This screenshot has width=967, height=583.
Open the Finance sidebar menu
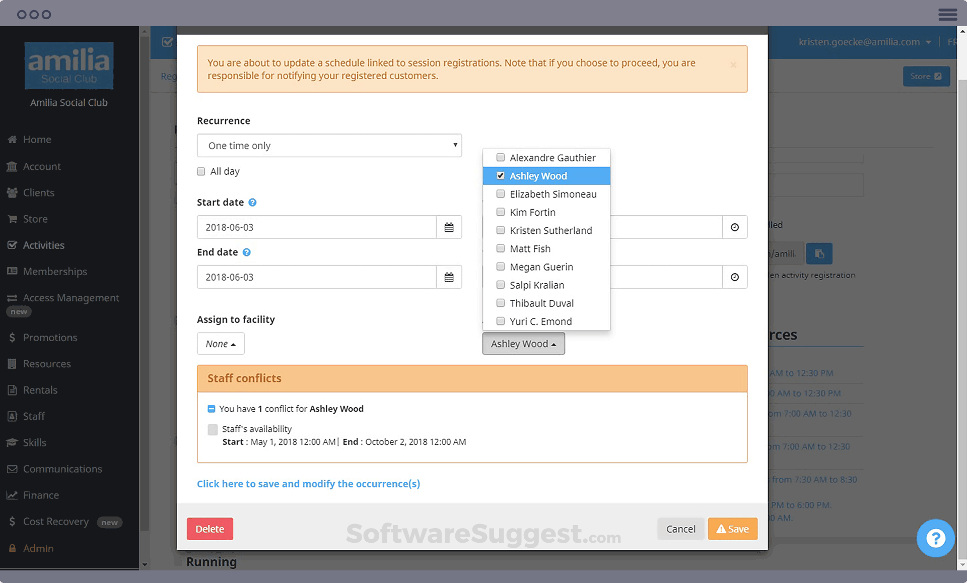40,495
